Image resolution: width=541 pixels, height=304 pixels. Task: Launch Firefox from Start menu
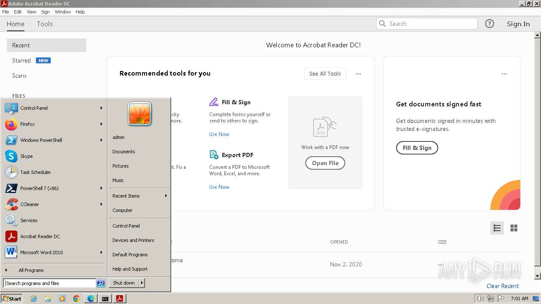tap(11, 124)
